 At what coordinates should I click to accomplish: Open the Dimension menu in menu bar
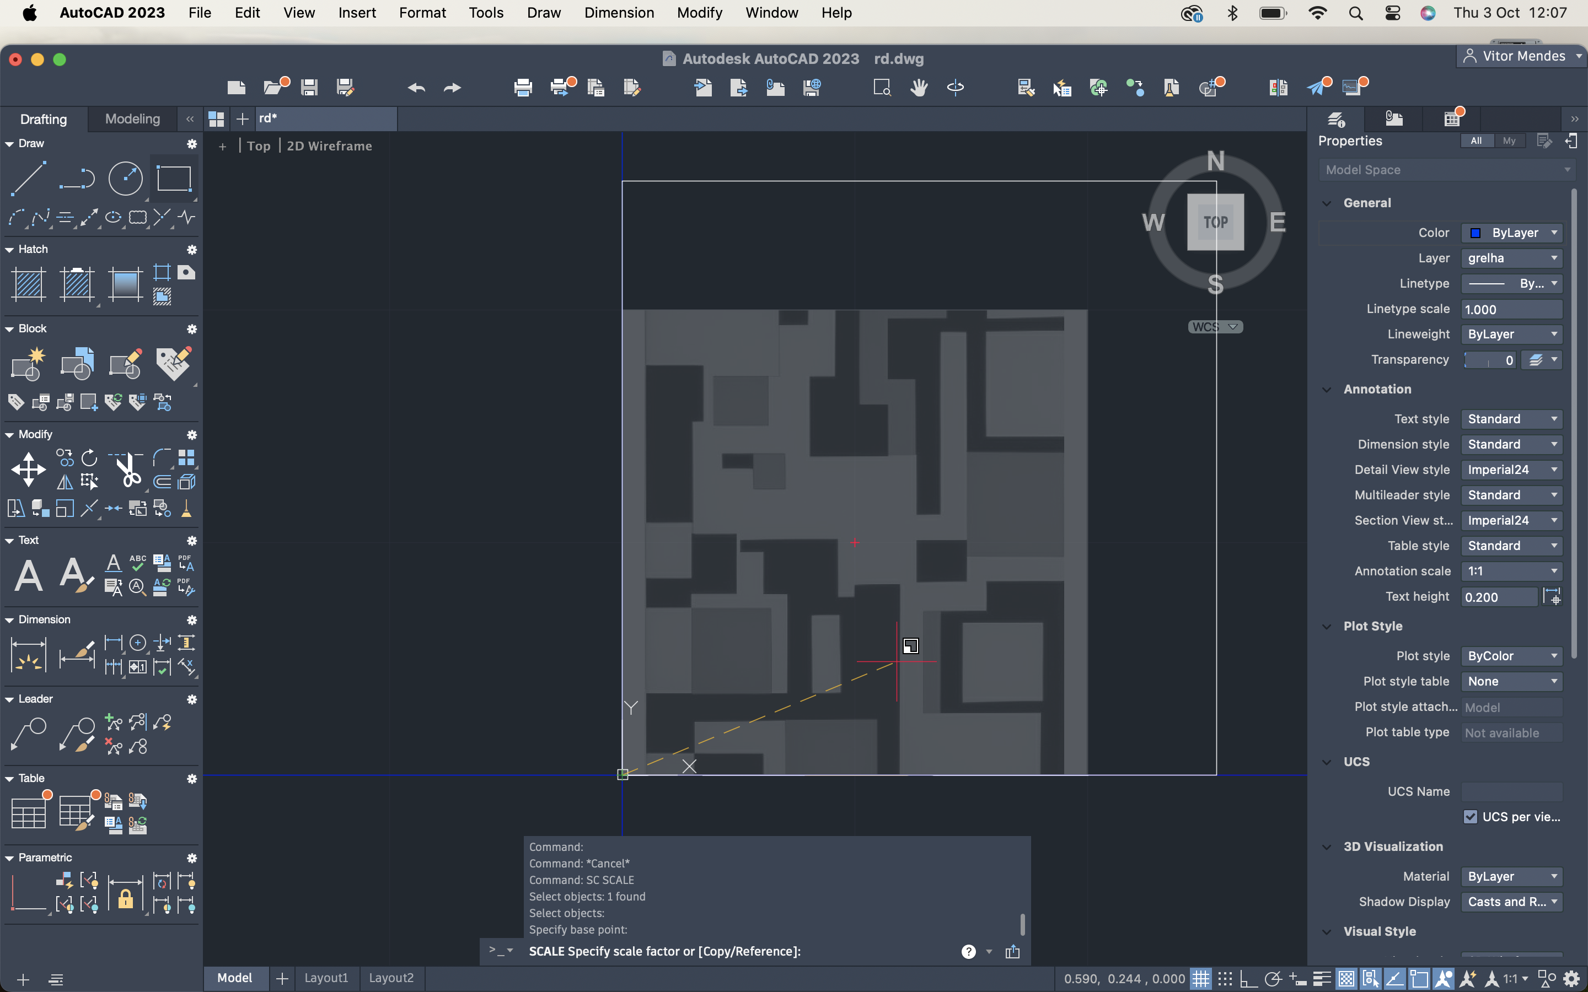(619, 13)
